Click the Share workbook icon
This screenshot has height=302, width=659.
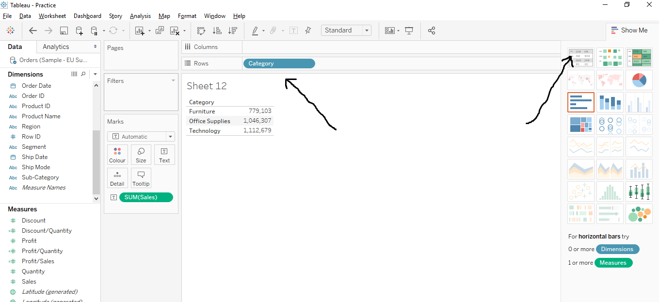pos(432,31)
